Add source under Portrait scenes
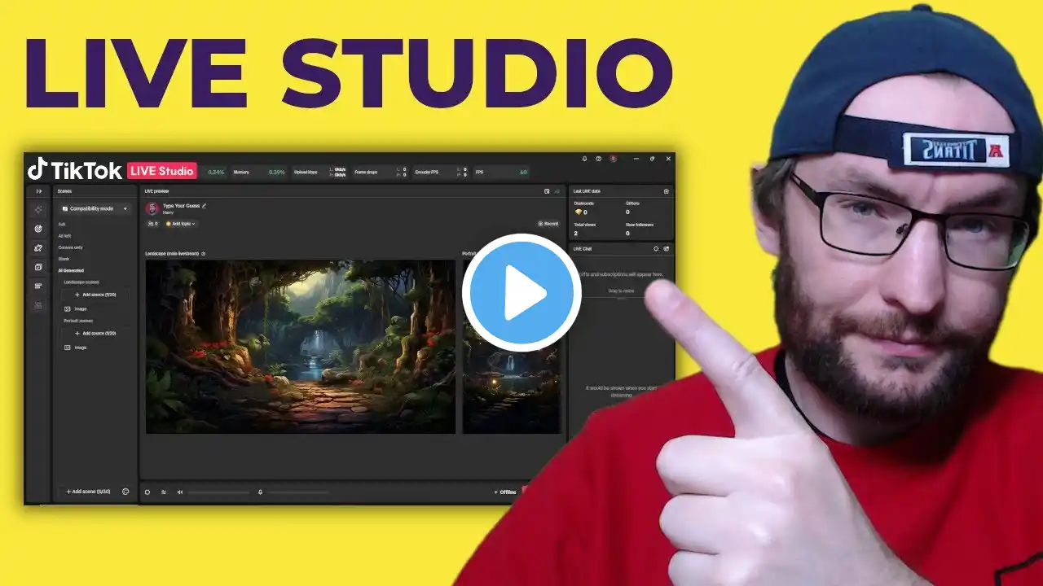1043x586 pixels. pyautogui.click(x=95, y=333)
